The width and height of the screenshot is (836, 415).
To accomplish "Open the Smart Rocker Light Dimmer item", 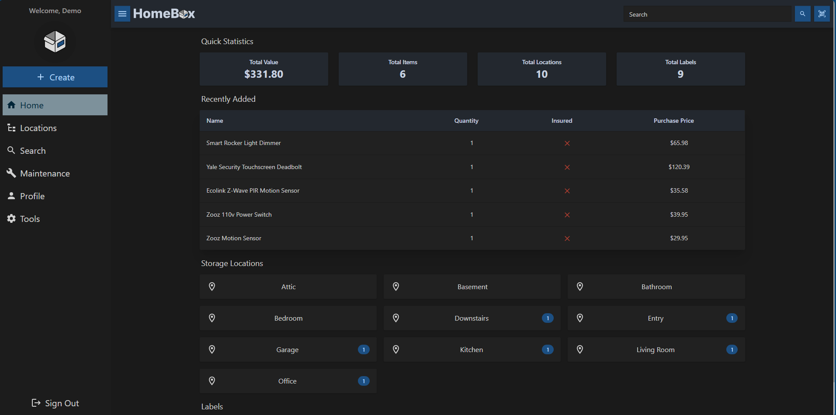I will pyautogui.click(x=243, y=143).
